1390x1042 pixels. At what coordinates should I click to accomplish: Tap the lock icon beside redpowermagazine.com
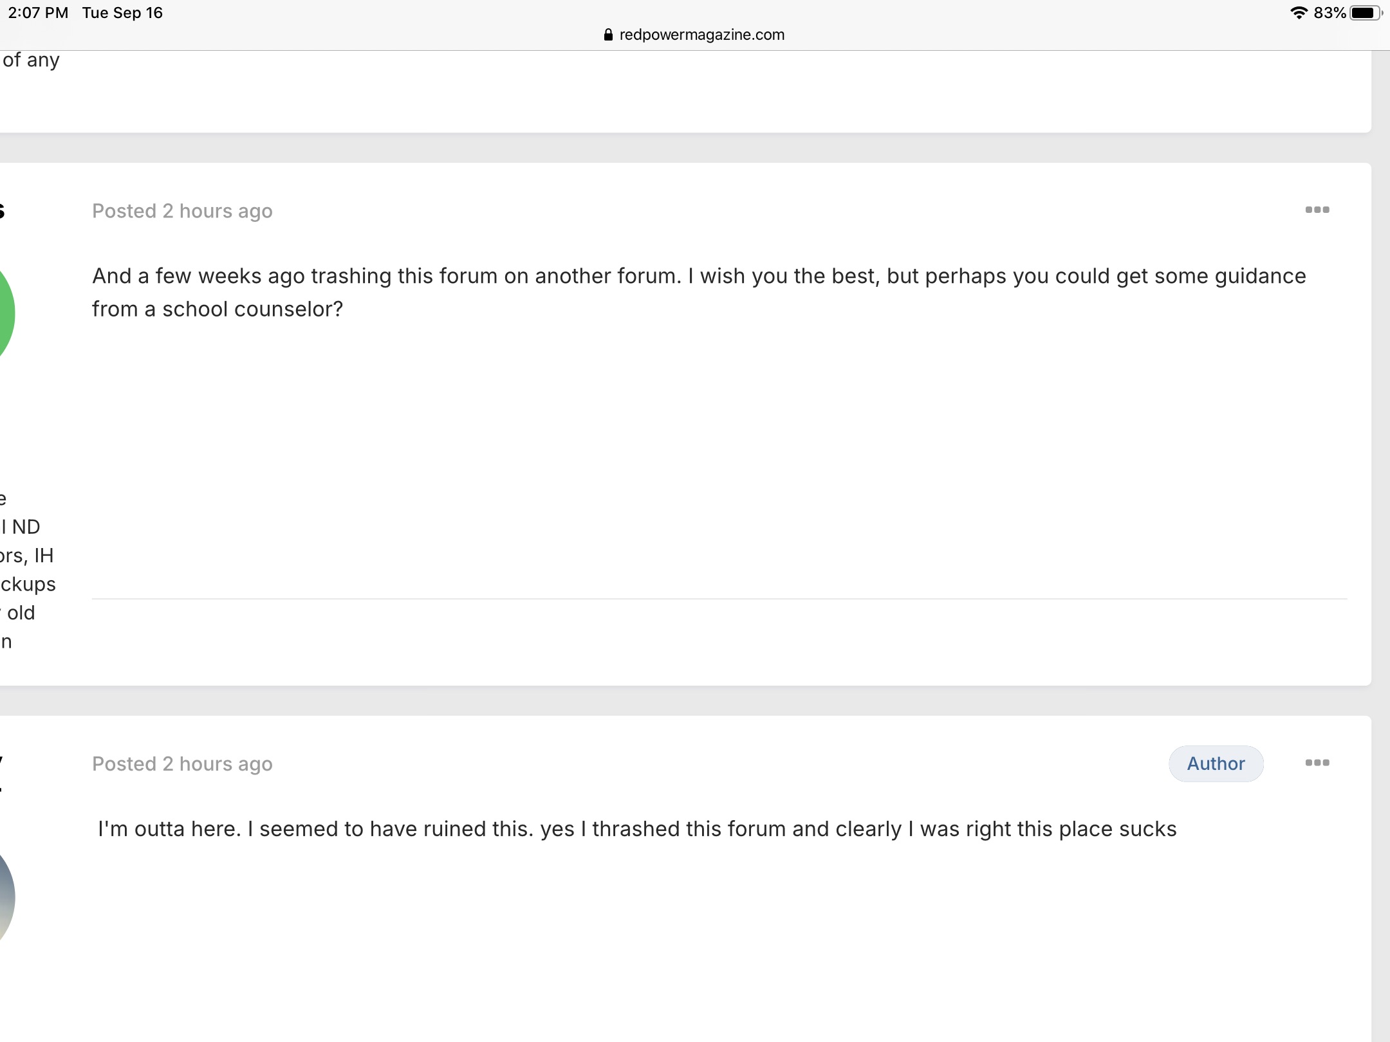[x=608, y=35]
